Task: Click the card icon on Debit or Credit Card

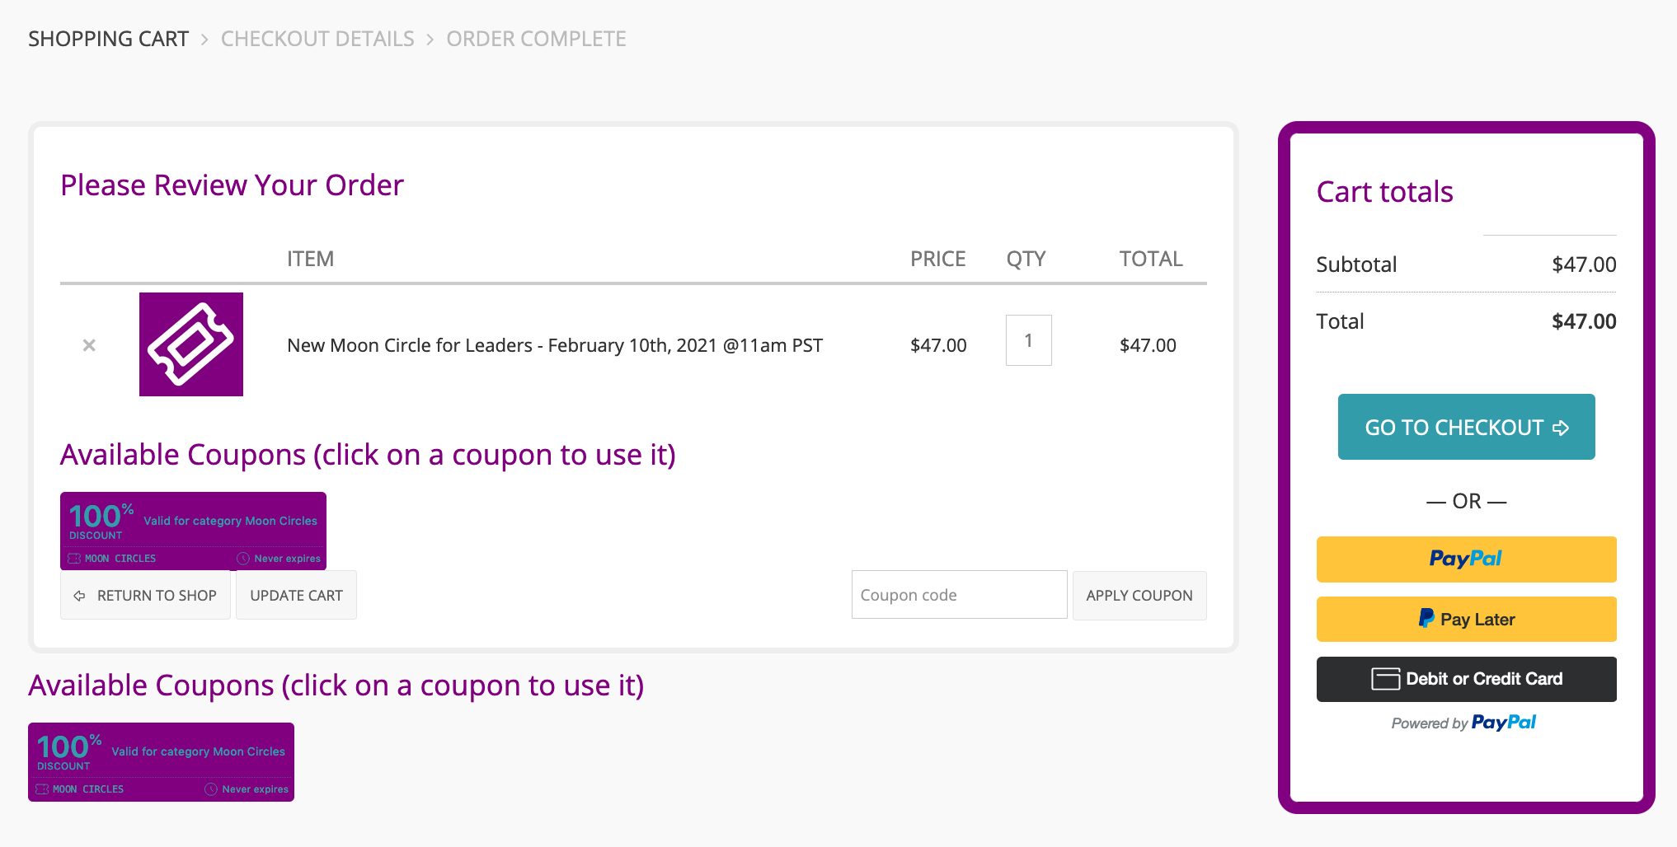Action: point(1385,679)
